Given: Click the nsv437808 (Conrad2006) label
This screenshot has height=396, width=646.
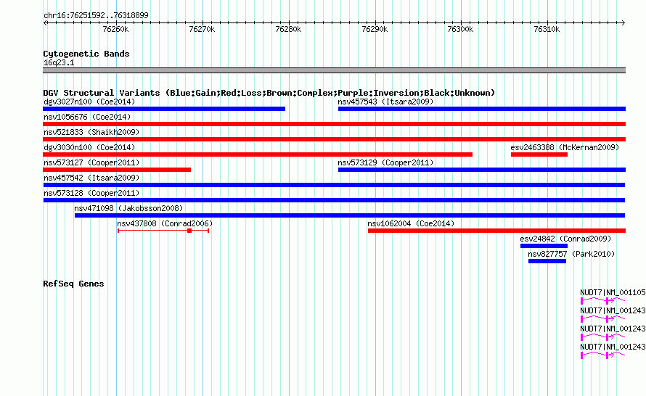Looking at the screenshot, I should click(165, 223).
